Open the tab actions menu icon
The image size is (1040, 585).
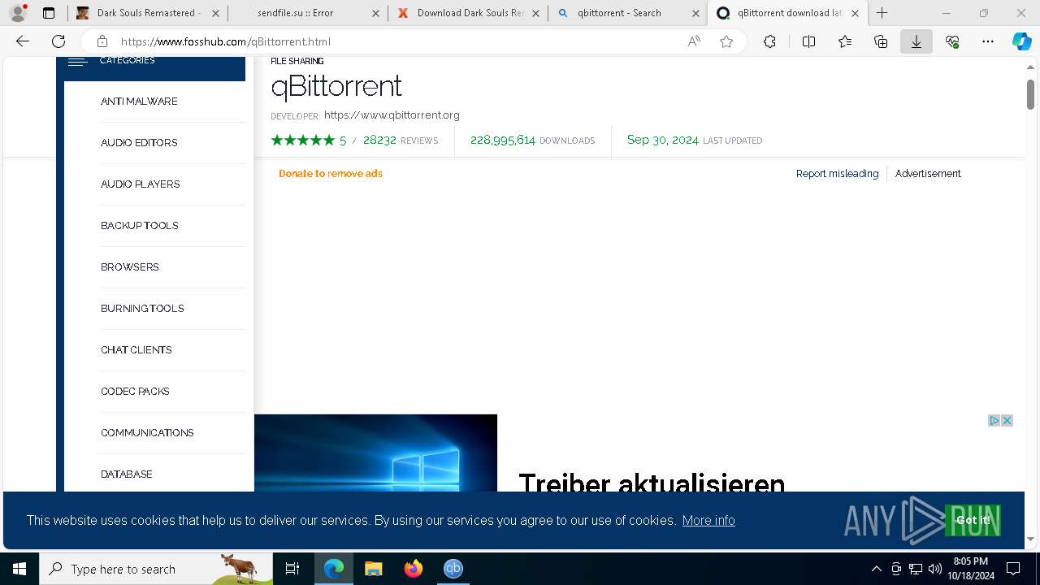click(49, 13)
